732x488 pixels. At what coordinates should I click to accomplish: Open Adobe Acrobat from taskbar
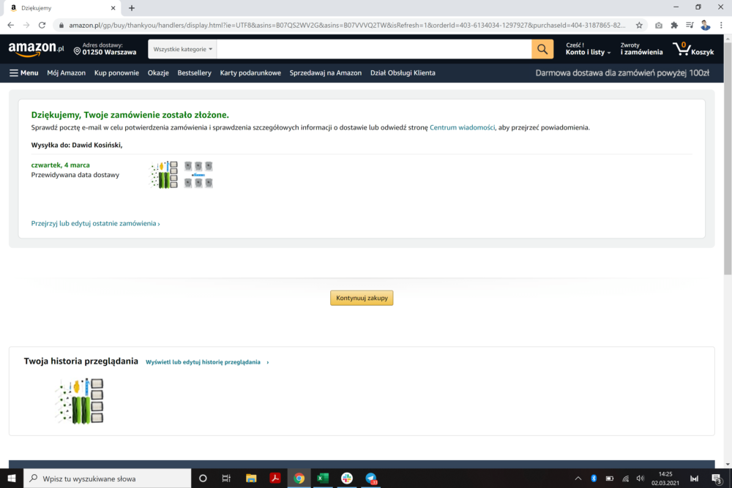(x=275, y=478)
